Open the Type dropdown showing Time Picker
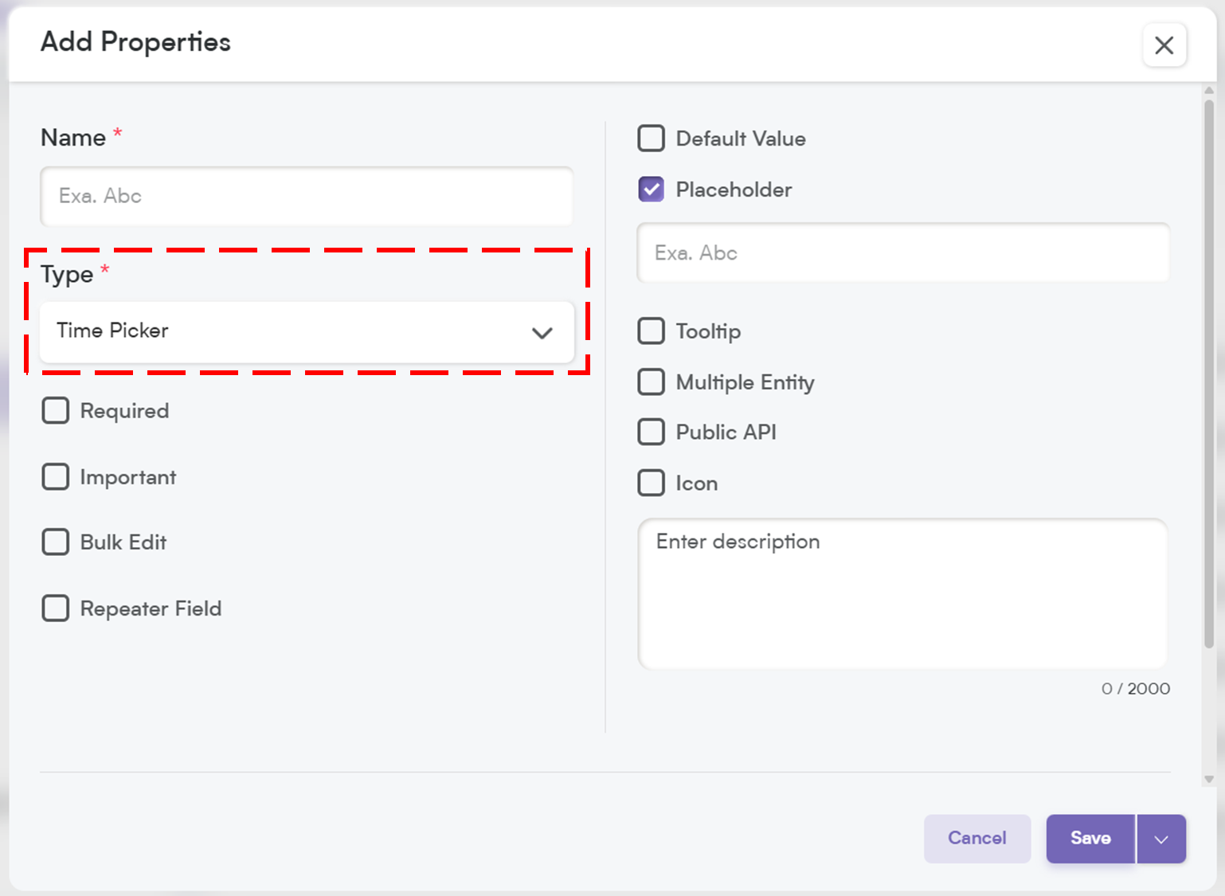The width and height of the screenshot is (1225, 896). (x=307, y=331)
